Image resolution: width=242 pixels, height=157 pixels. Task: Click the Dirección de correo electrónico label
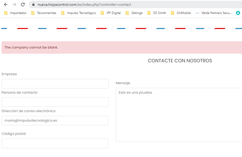coord(29,111)
